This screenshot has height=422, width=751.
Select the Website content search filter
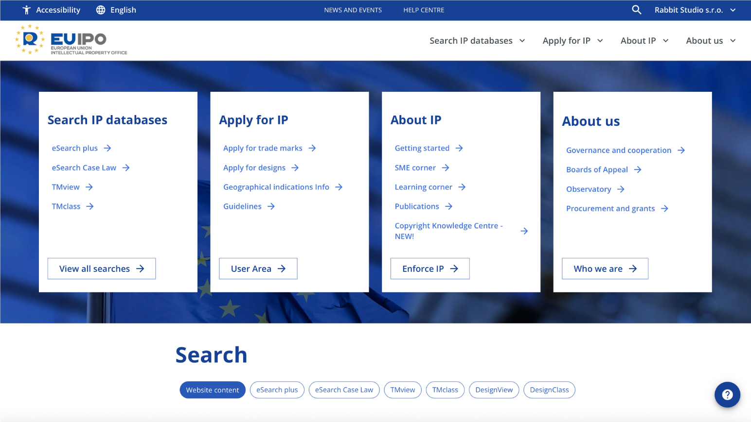[213, 390]
